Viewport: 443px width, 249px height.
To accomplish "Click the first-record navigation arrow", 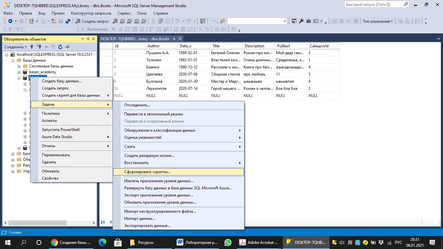I will tap(103, 222).
